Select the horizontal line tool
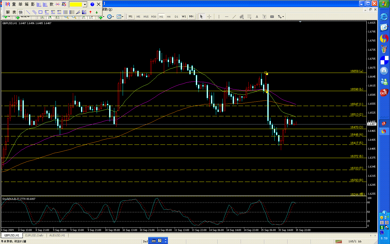The width and height of the screenshot is (390, 244). (226, 17)
